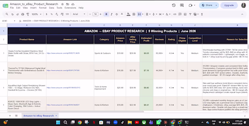
Task: Click the name box showing A1:K1
Action: (9, 21)
